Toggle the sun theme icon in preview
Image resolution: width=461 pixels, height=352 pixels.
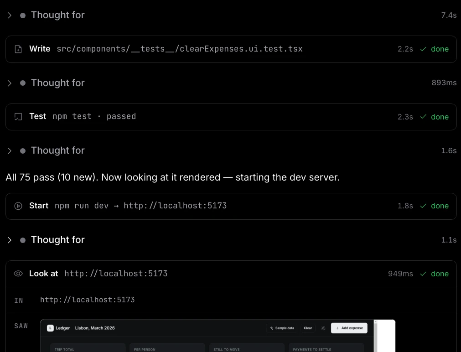pyautogui.click(x=323, y=328)
